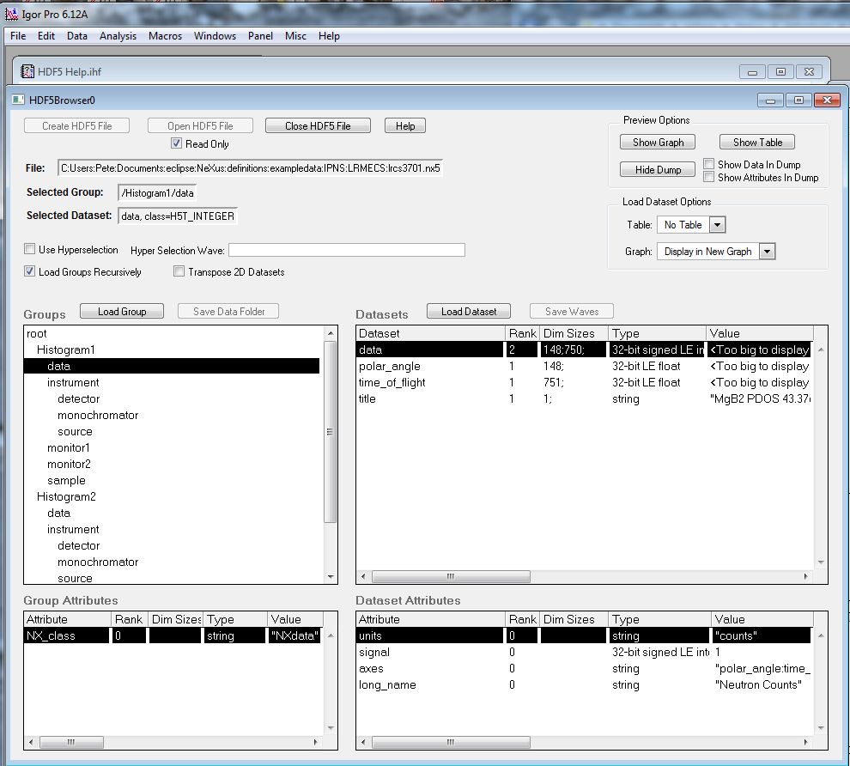Click the Show Graph button
Viewport: 850px width, 766px height.
(x=658, y=143)
